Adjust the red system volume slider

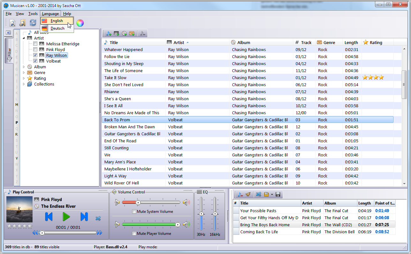151,202
